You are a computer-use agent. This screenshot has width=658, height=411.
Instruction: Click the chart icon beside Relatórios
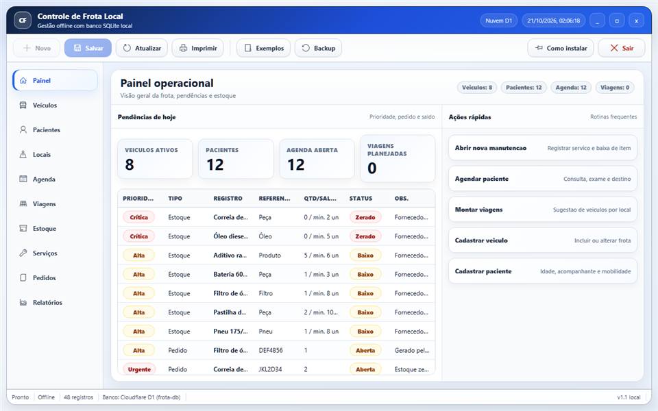point(23,302)
